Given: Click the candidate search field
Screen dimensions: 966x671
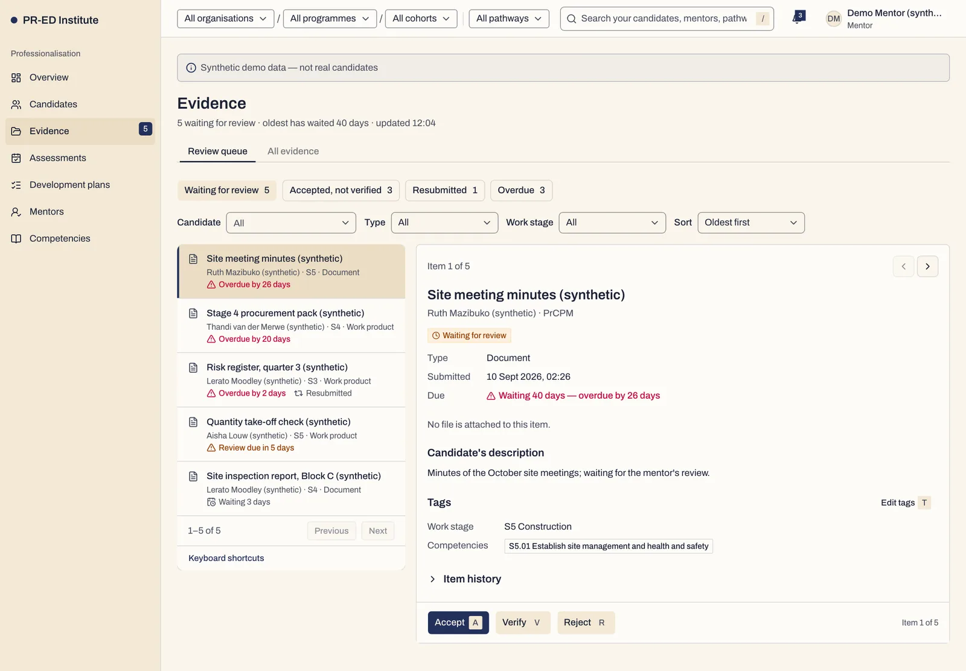Looking at the screenshot, I should [667, 19].
